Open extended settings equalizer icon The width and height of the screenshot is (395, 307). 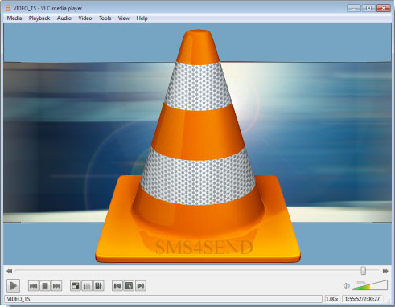click(x=98, y=286)
